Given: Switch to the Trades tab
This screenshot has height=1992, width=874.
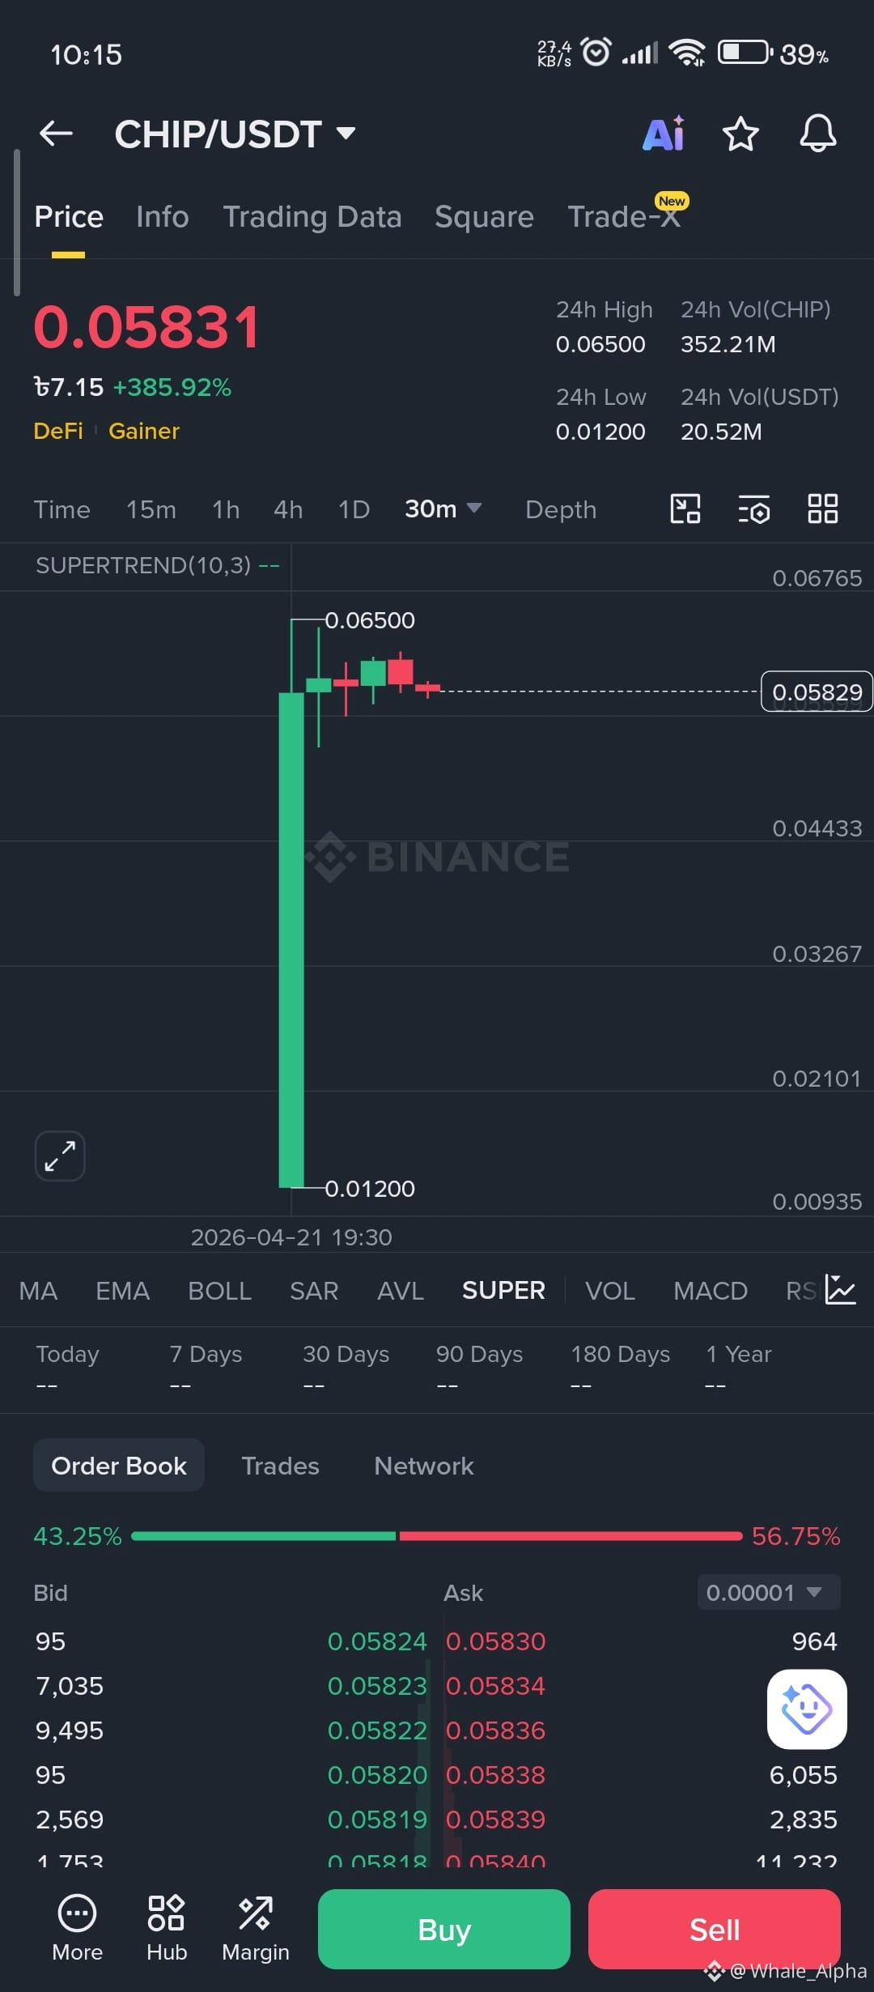Looking at the screenshot, I should [280, 1466].
